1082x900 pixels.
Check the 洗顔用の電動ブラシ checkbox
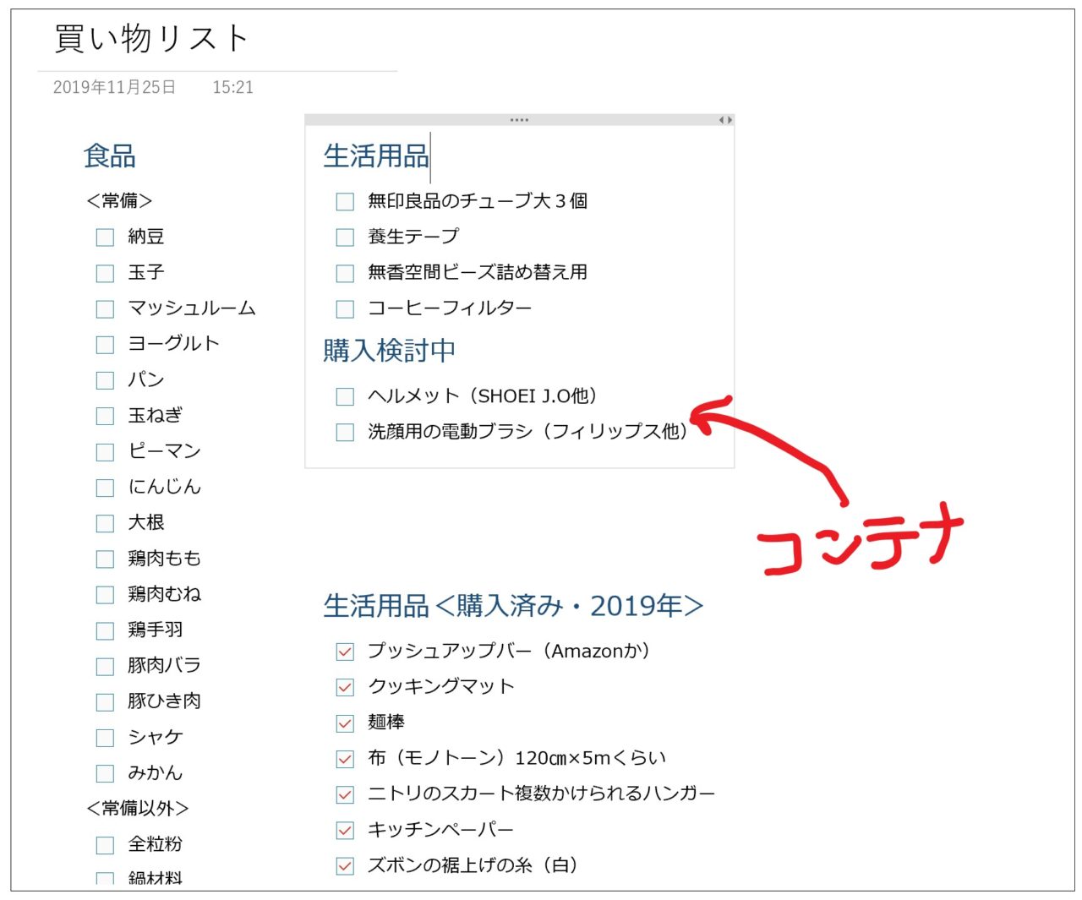coord(345,433)
